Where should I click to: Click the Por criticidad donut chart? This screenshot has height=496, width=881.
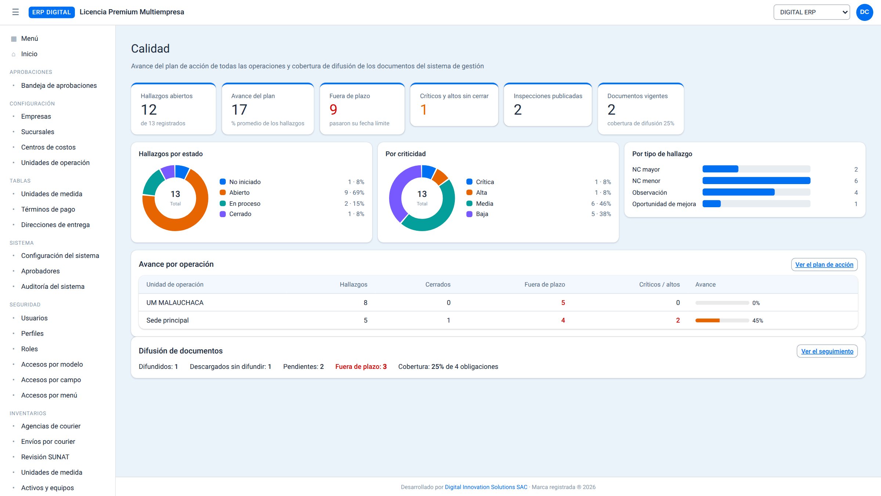422,198
